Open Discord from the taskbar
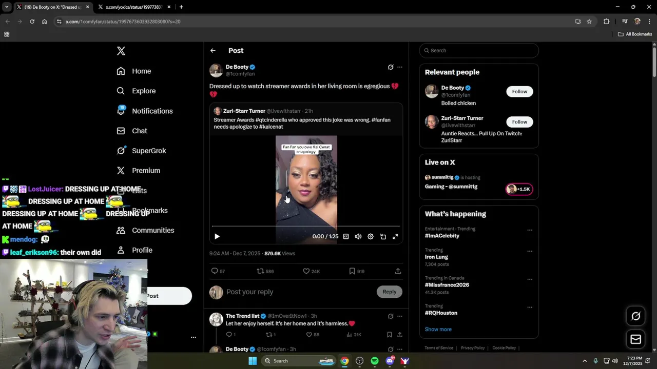 pyautogui.click(x=390, y=361)
